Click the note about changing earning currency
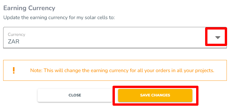 tap(122, 70)
